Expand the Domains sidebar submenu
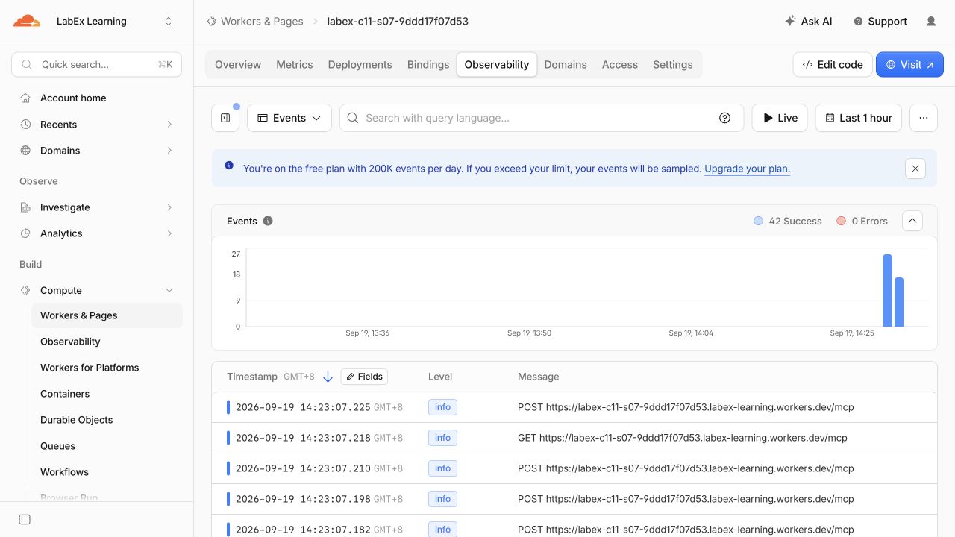955x537 pixels. (169, 150)
